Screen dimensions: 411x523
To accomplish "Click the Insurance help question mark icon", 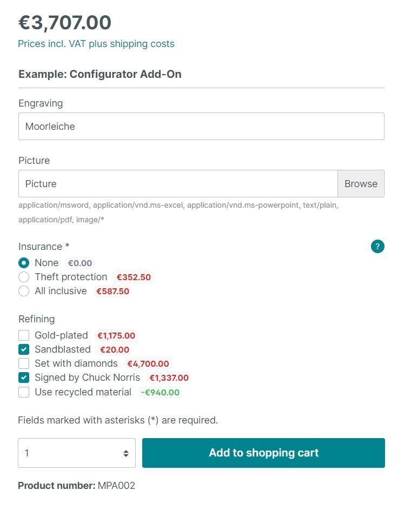I will click(x=377, y=247).
